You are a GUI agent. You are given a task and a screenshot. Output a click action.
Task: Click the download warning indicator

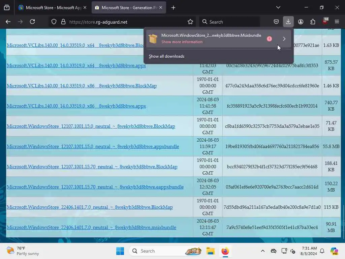[x=269, y=39]
